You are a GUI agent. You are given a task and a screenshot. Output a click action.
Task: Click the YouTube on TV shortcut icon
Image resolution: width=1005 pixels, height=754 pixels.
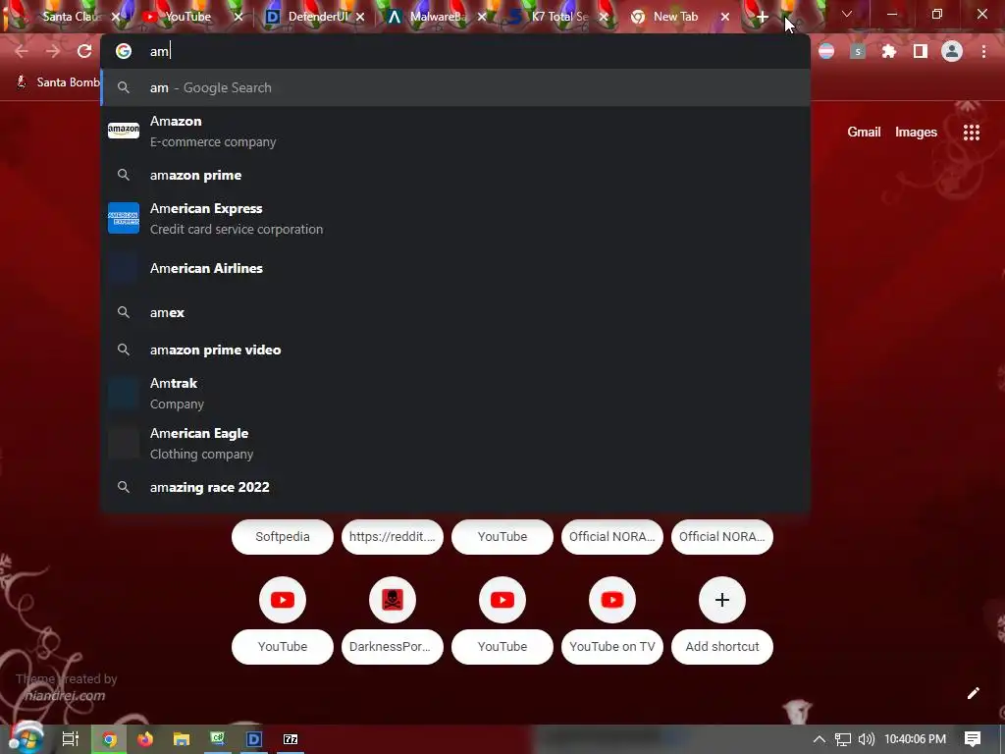(612, 600)
